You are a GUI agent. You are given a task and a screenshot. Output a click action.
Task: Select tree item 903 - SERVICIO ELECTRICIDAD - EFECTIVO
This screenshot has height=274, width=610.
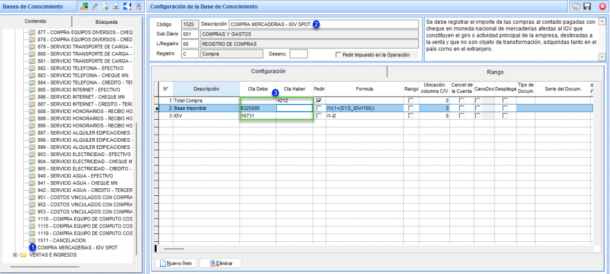[85, 154]
